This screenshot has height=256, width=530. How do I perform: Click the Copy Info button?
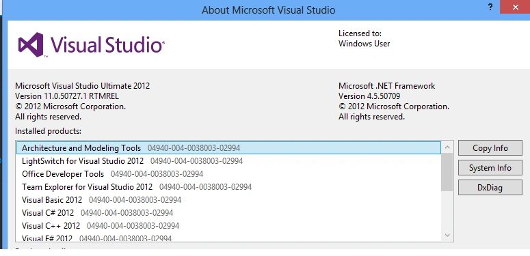click(x=490, y=148)
